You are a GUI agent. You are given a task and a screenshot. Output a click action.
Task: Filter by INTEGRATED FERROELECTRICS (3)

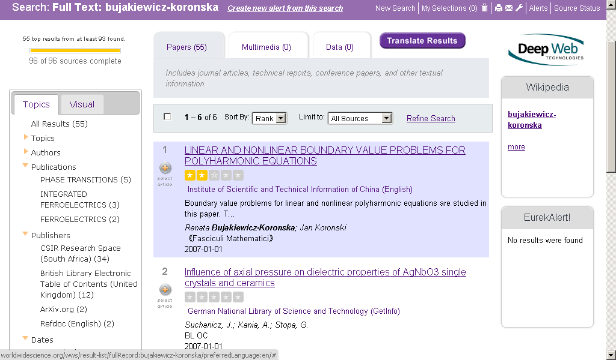80,199
